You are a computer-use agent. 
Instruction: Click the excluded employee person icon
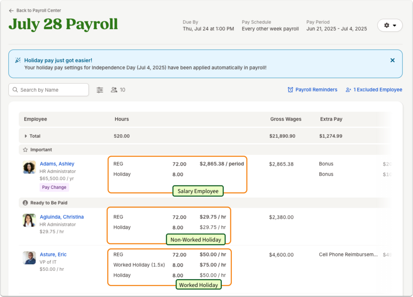tap(348, 90)
